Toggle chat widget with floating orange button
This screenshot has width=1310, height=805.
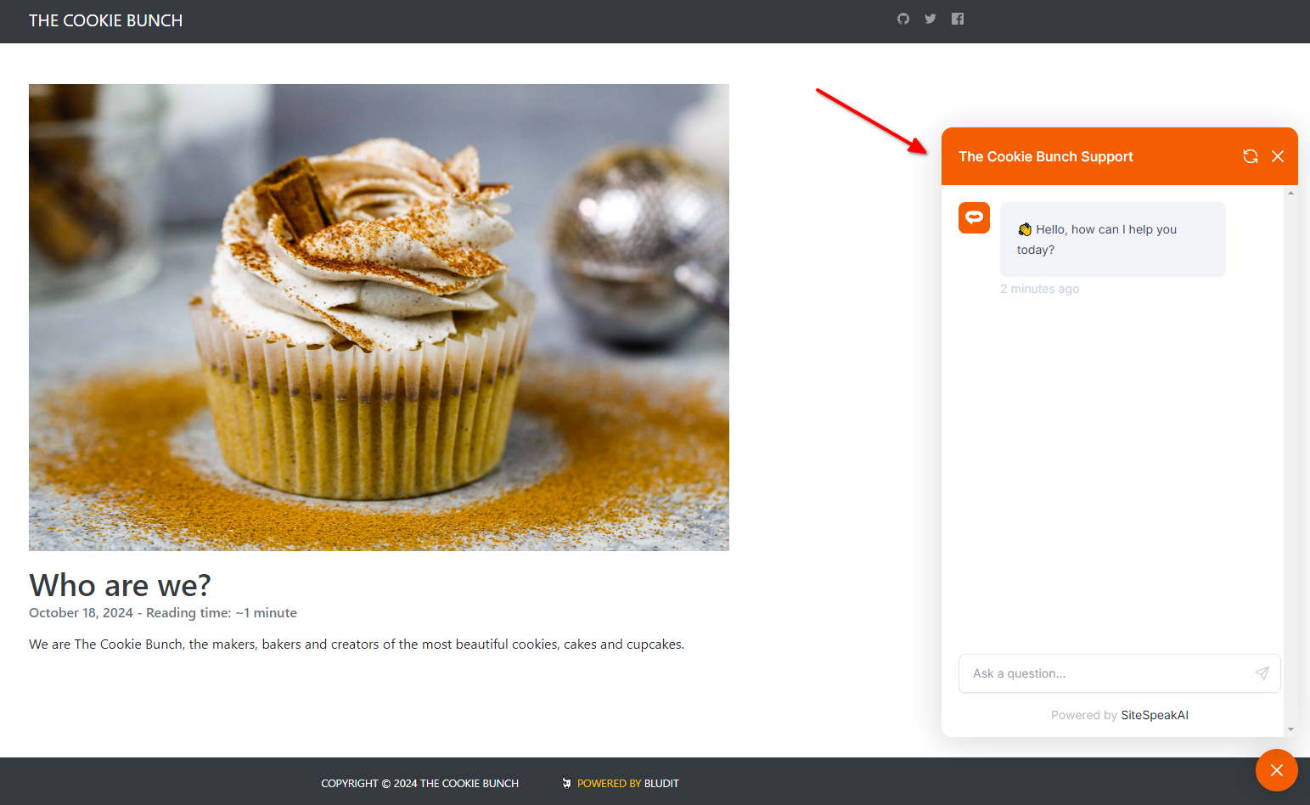(x=1276, y=770)
